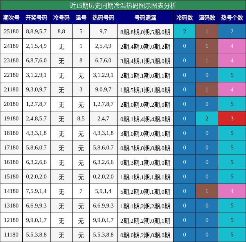The image size is (246, 242).
Task: Click winning numbers 8,8,9,5,7
Action: [36, 31]
